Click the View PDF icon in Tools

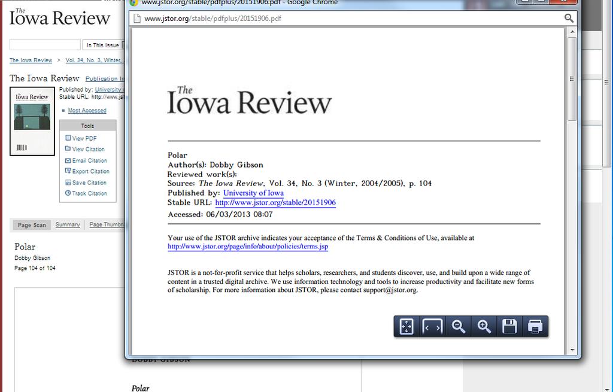click(x=68, y=138)
